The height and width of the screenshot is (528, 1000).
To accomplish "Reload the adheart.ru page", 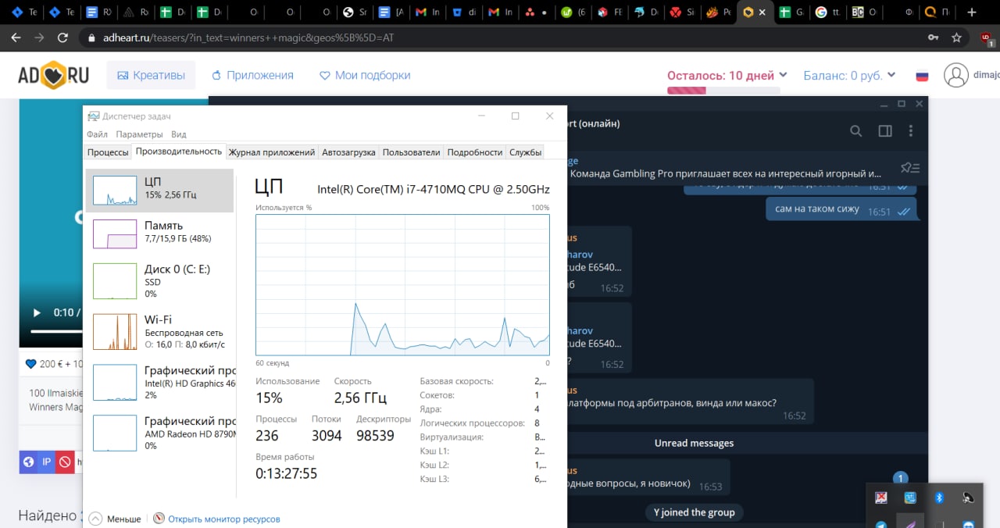I will tap(62, 37).
